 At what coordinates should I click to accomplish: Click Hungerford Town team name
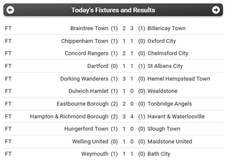[86, 129]
